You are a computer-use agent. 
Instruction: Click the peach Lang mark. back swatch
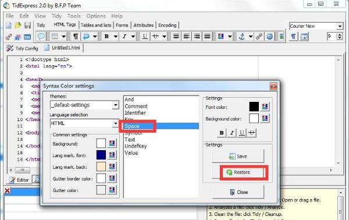101,166
